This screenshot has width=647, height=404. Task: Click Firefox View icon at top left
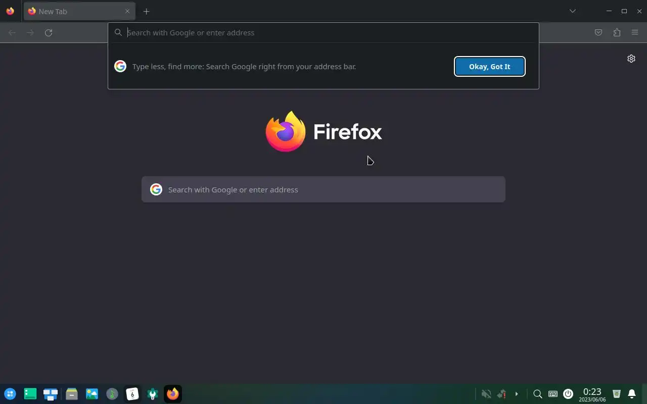[10, 11]
